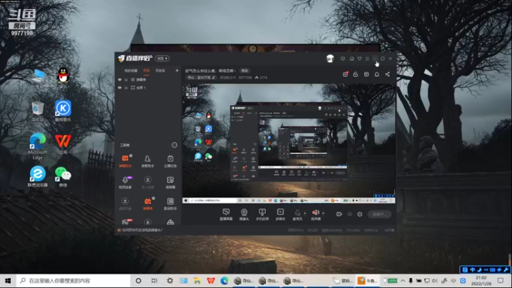Mute the 扬声器 speaker

click(x=316, y=214)
